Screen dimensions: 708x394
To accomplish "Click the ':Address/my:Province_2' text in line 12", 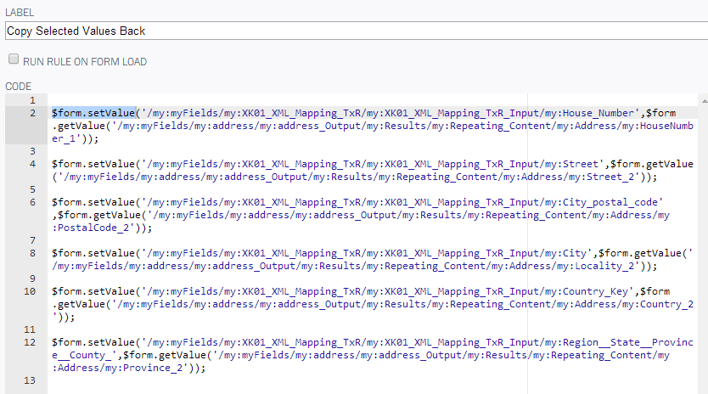I will pos(117,368).
